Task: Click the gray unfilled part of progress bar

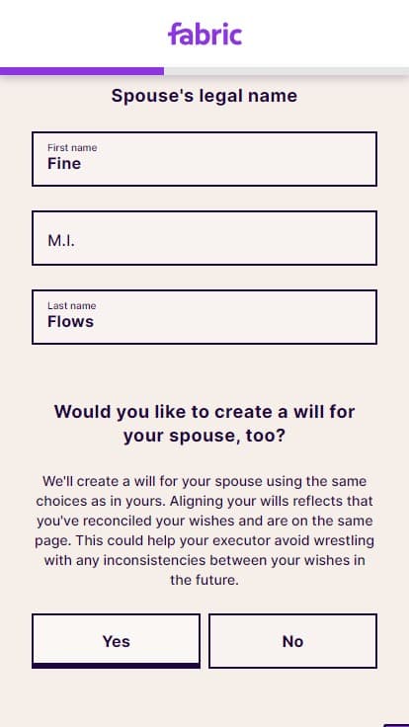Action: click(286, 71)
